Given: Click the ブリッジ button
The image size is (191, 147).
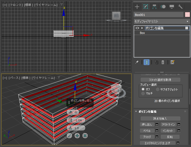Looking at the screenshot, I should coord(147,137).
